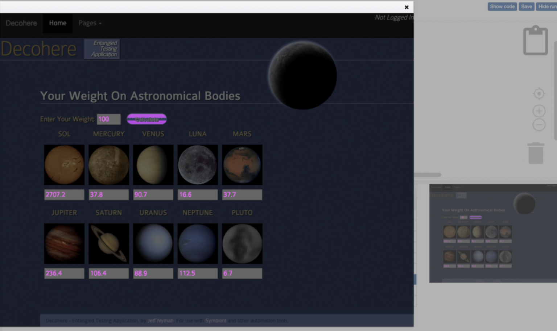Open the Symbiont link in the footer
Screen dimensions: 557x331
pyautogui.click(x=216, y=320)
